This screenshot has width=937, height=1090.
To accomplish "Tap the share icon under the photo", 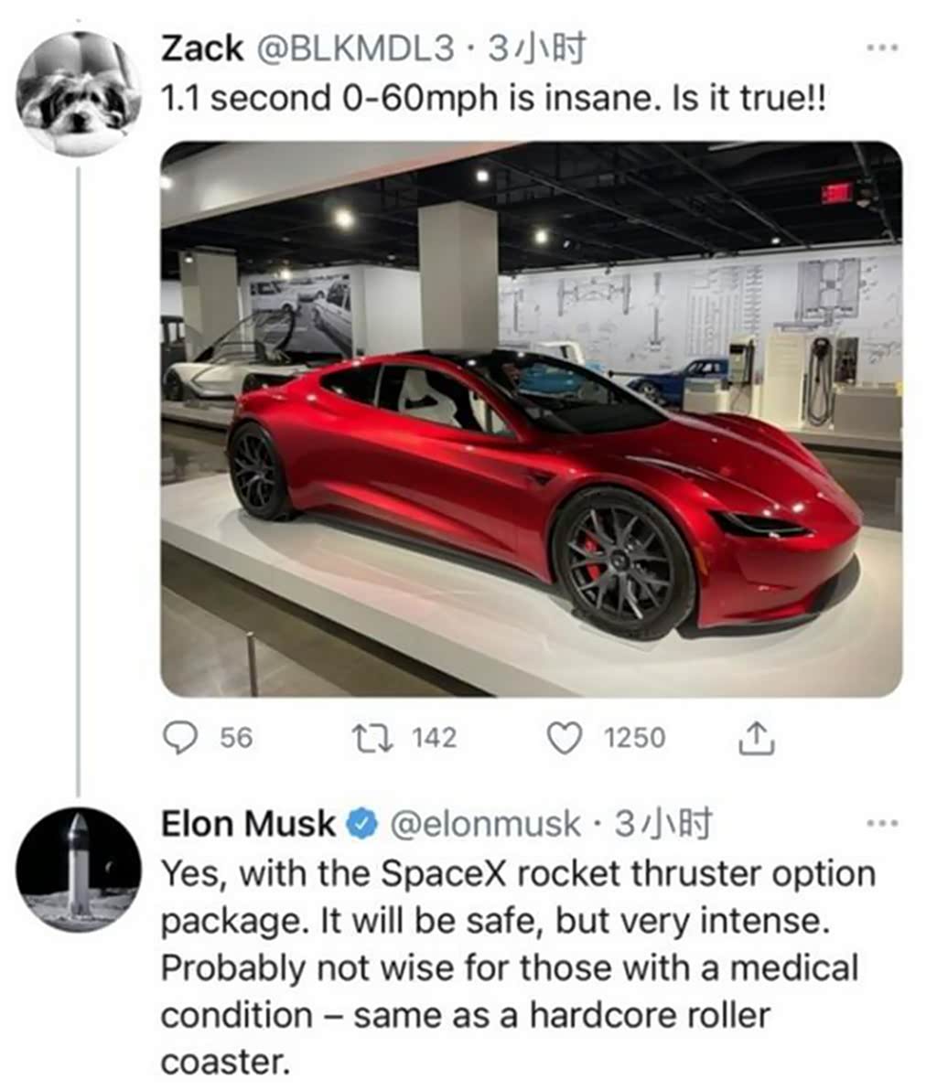I will [756, 738].
